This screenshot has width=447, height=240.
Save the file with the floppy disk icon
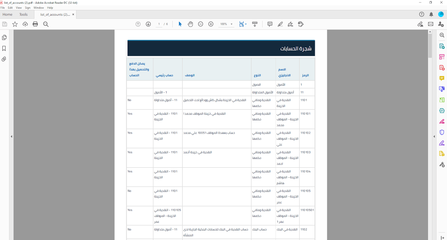coord(5,24)
